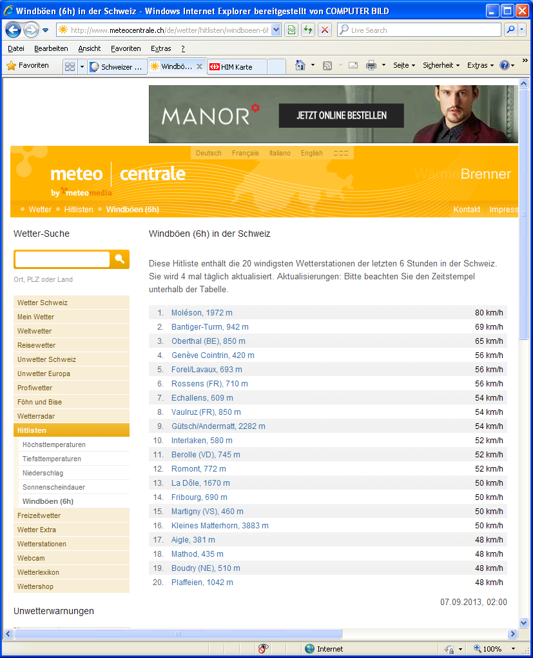Image resolution: width=533 pixels, height=658 pixels.
Task: Open Kleines Matterhorn, 3883 m station link
Action: (x=220, y=526)
